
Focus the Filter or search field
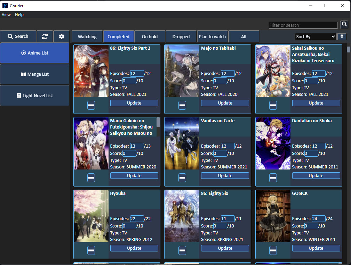click(303, 25)
